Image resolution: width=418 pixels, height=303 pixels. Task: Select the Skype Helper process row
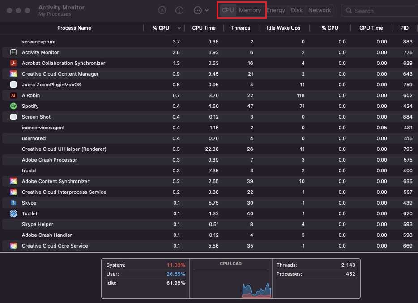210,224
